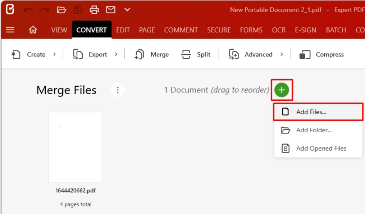The height and width of the screenshot is (214, 365).
Task: Go to the Home screen icon
Action: pos(33,30)
